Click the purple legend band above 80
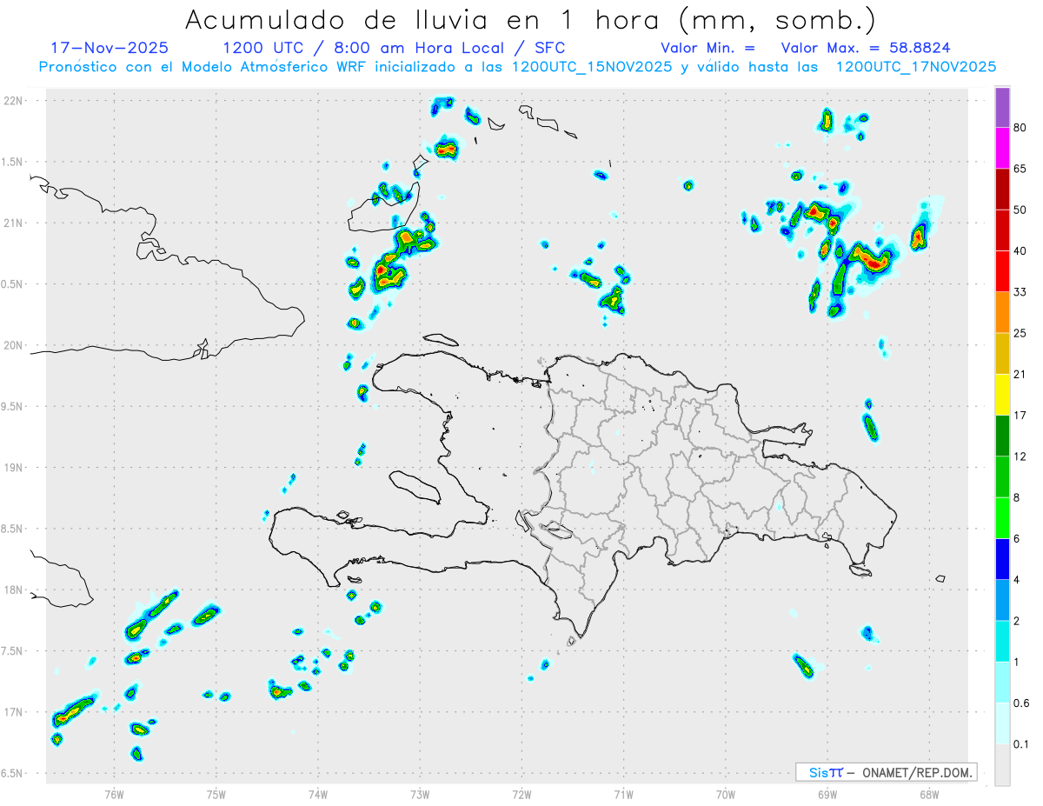The image size is (1043, 806). [x=1002, y=107]
